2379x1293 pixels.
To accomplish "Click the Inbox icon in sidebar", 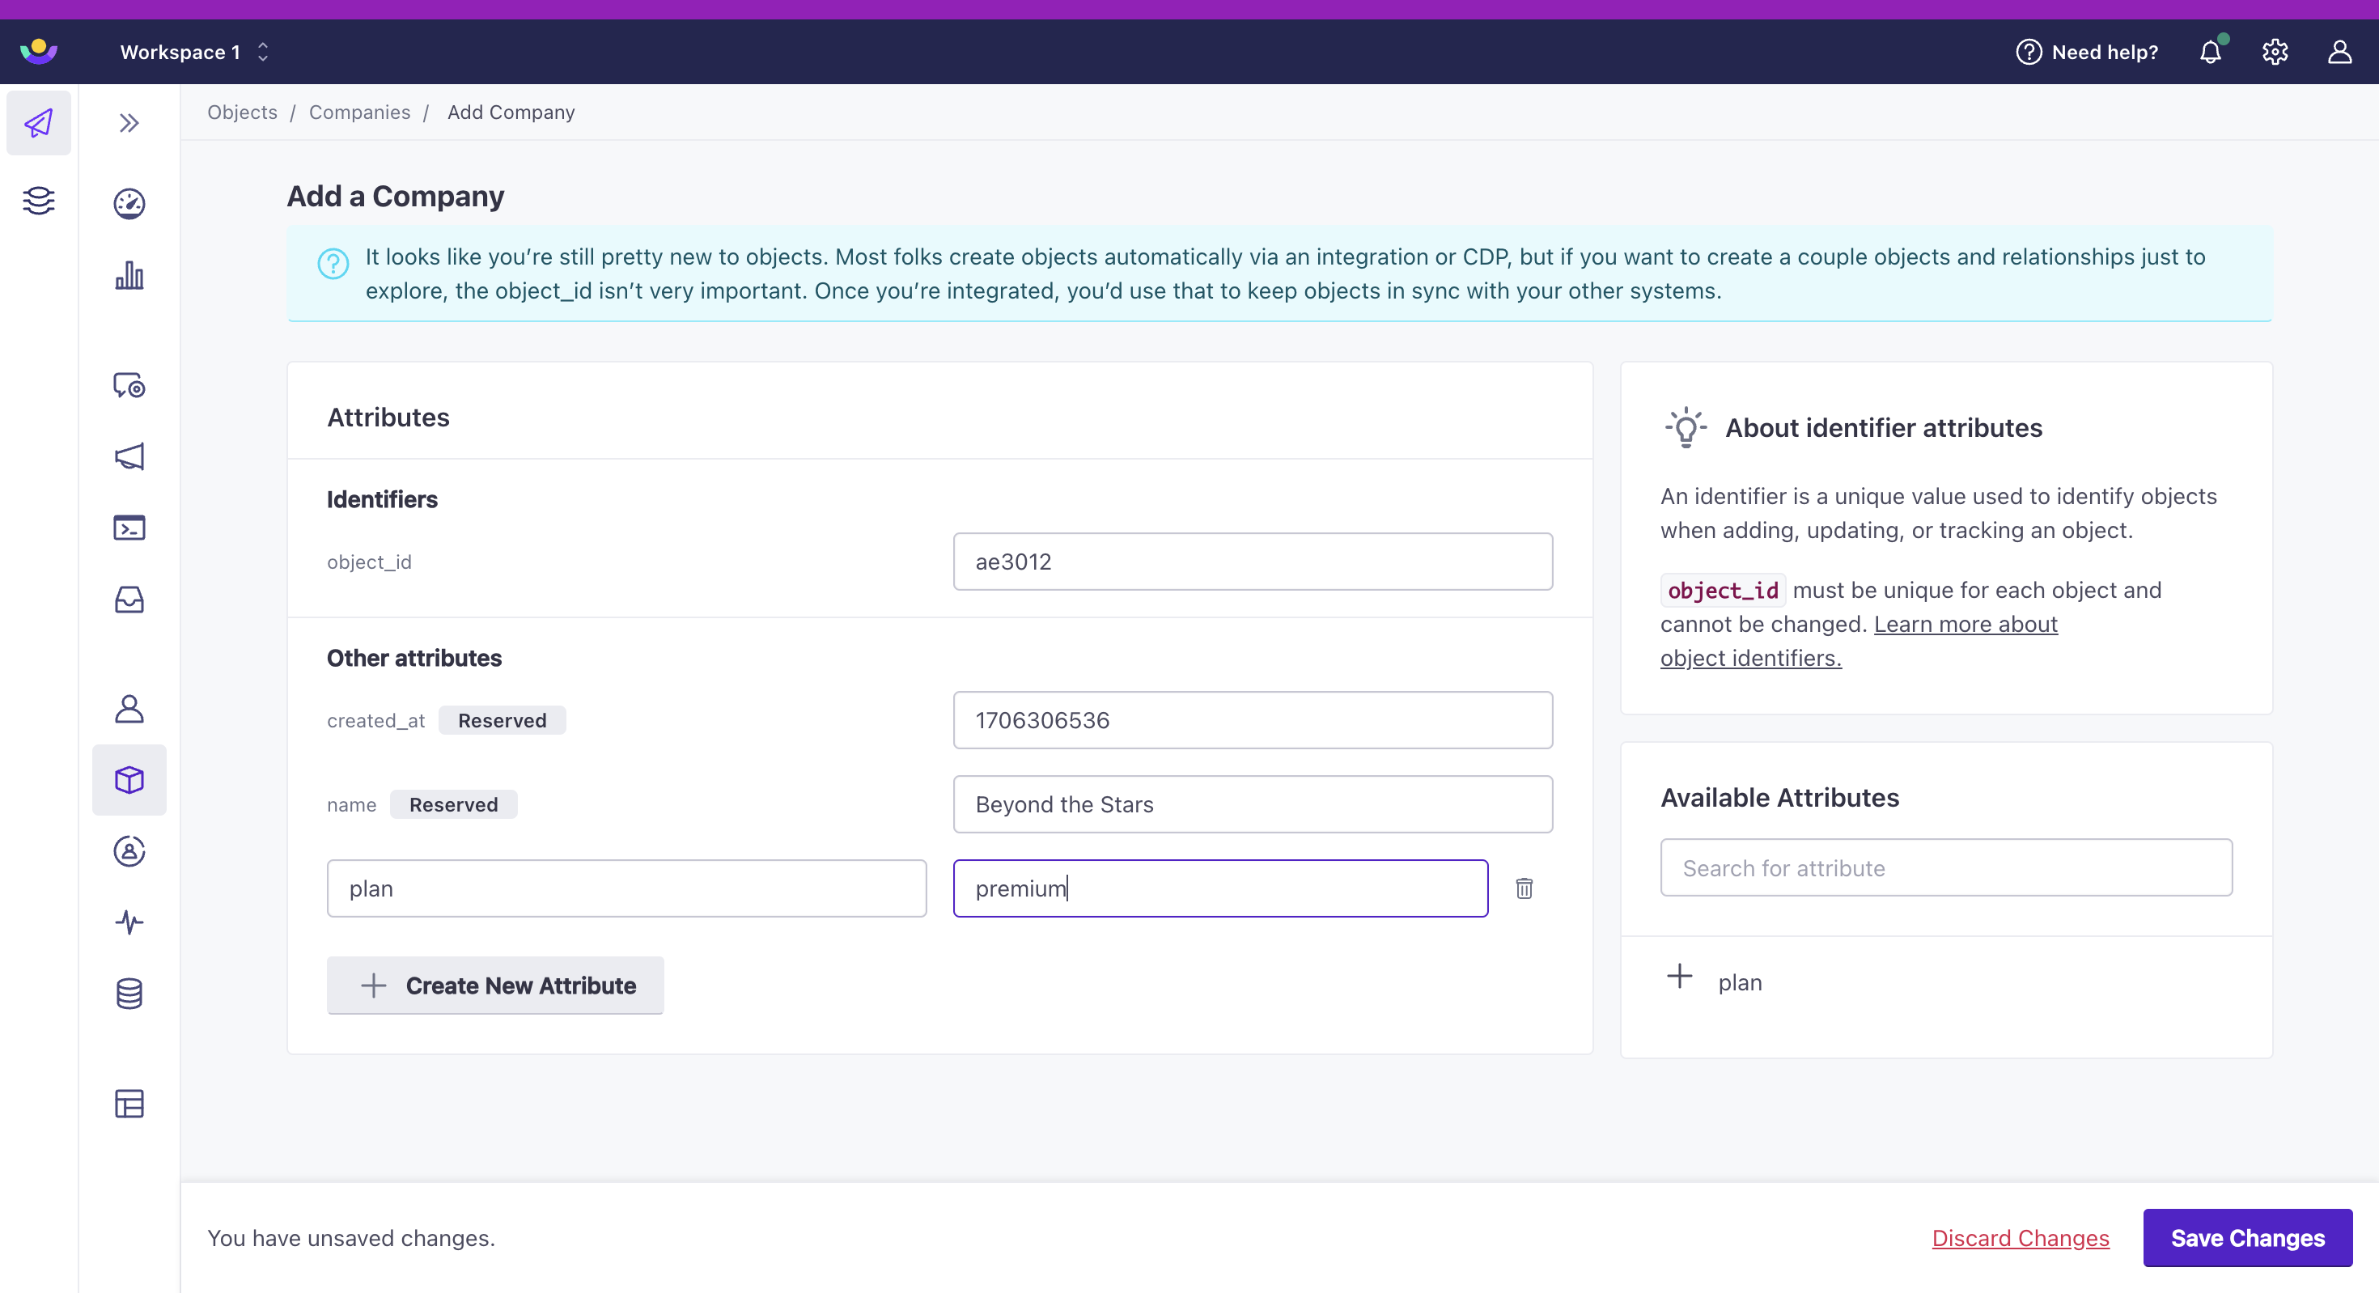I will click(x=129, y=600).
